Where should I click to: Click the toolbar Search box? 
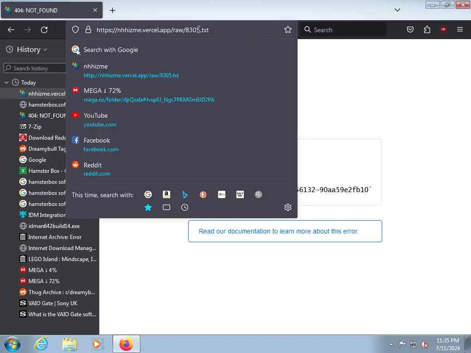[x=344, y=30]
